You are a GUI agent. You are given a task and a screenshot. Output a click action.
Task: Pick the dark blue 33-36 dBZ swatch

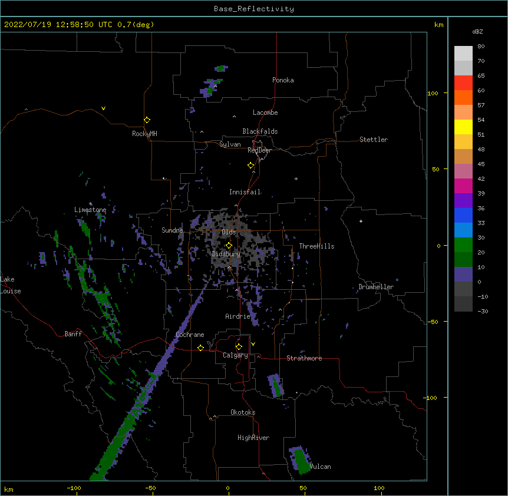point(463,215)
